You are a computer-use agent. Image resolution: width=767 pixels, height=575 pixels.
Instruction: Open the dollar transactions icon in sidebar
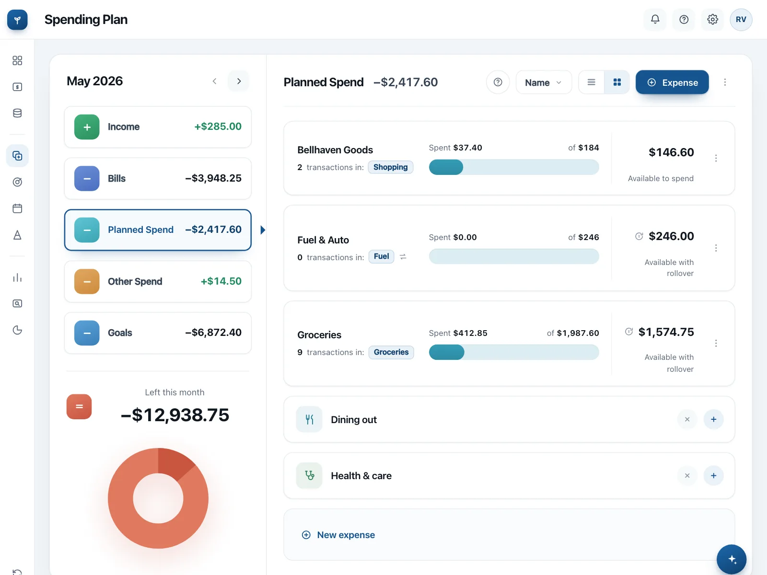pyautogui.click(x=17, y=87)
